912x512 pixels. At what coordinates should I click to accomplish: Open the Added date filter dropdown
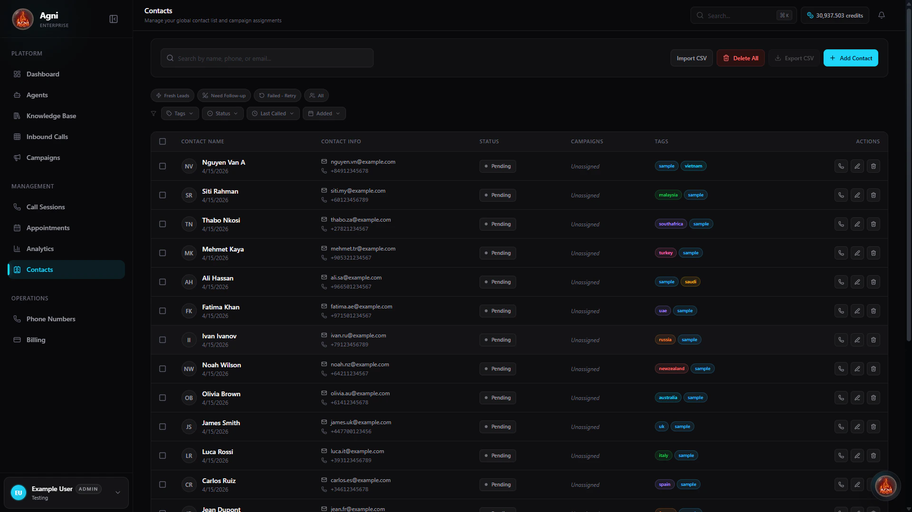click(x=324, y=113)
